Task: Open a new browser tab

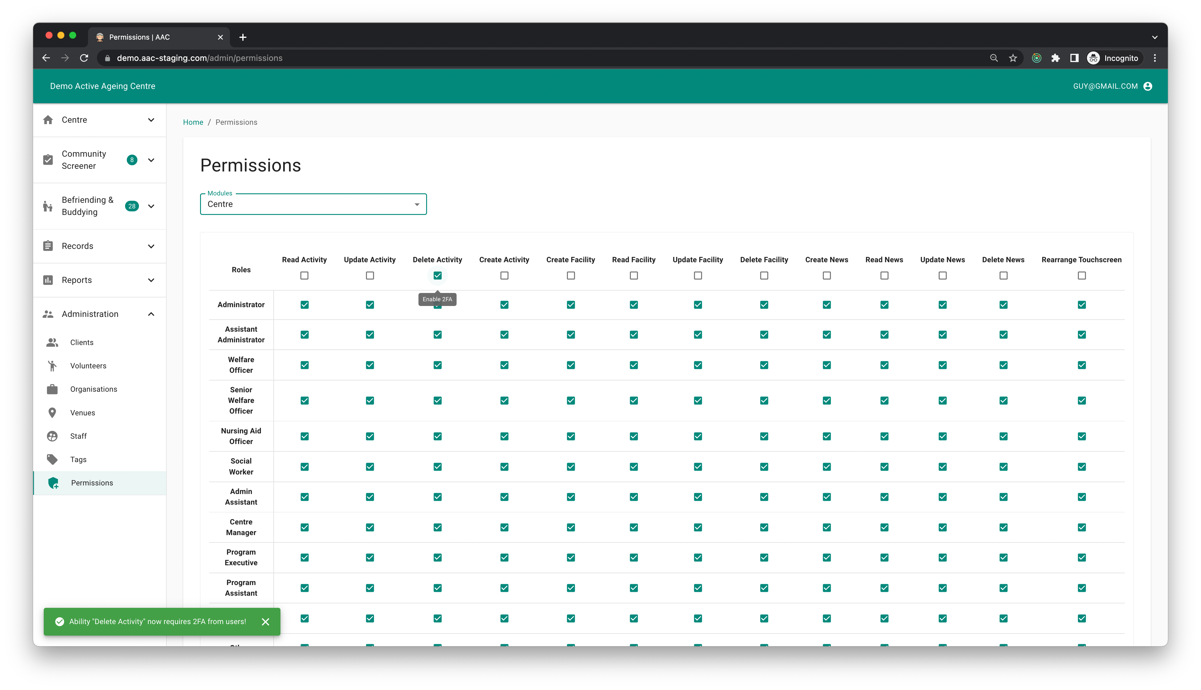Action: tap(243, 37)
